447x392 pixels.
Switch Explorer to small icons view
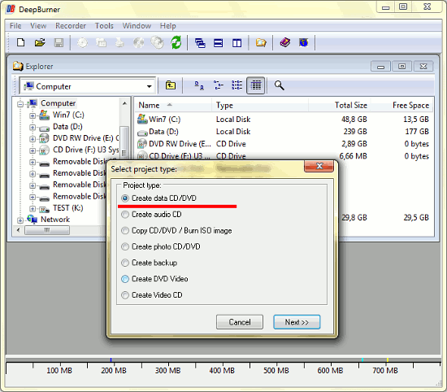[x=219, y=85]
